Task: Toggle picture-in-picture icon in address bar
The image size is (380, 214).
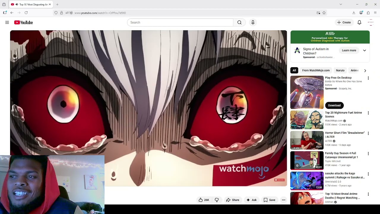Action: [x=318, y=13]
